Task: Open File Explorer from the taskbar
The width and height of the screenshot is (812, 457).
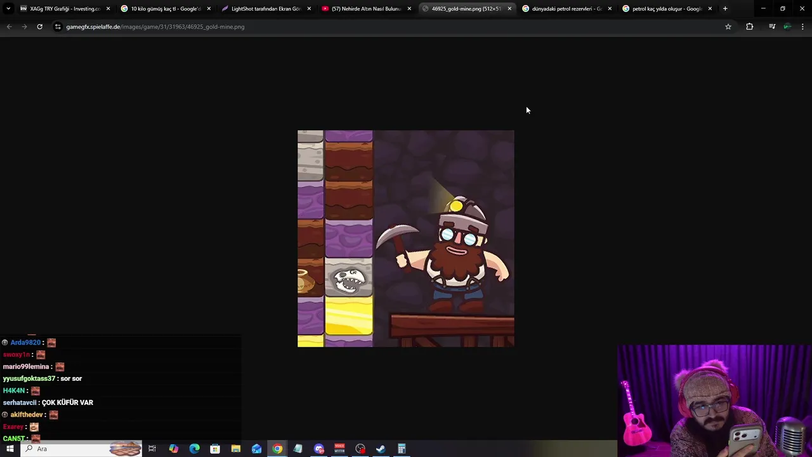Action: [235, 449]
